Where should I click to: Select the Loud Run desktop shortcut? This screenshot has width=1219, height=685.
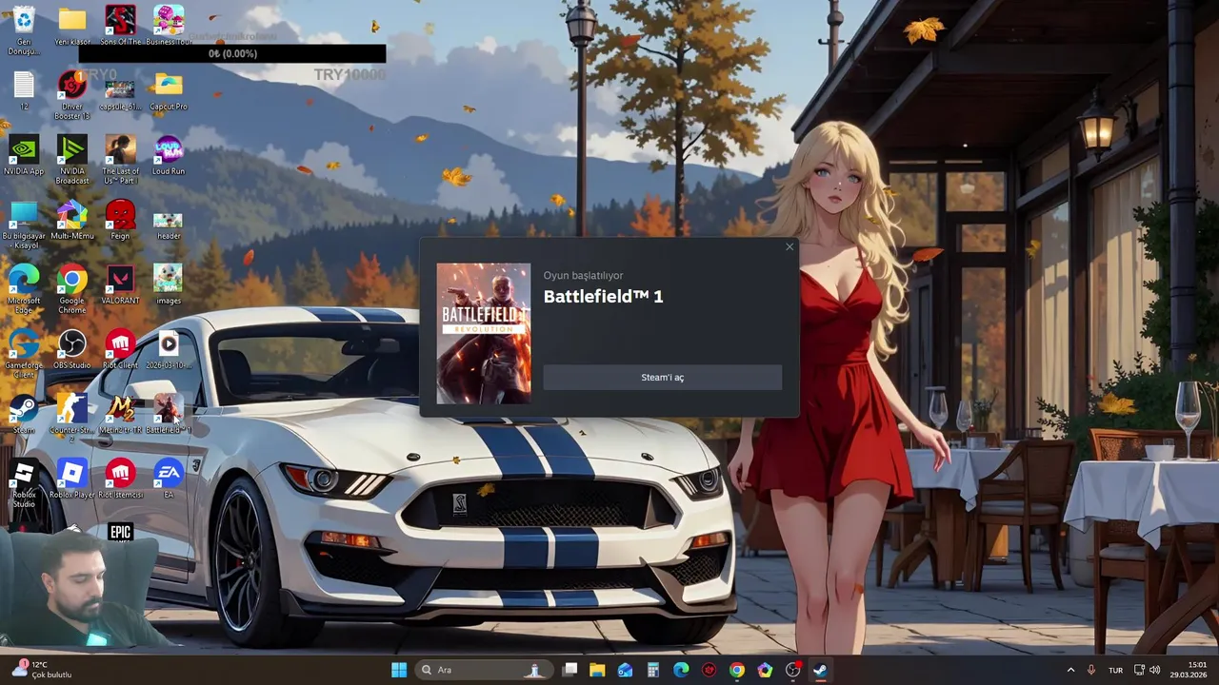click(x=169, y=156)
